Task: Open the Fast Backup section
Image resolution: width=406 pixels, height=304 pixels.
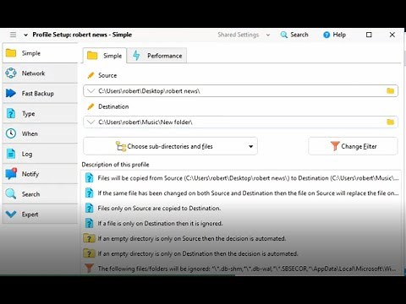Action: (40, 93)
